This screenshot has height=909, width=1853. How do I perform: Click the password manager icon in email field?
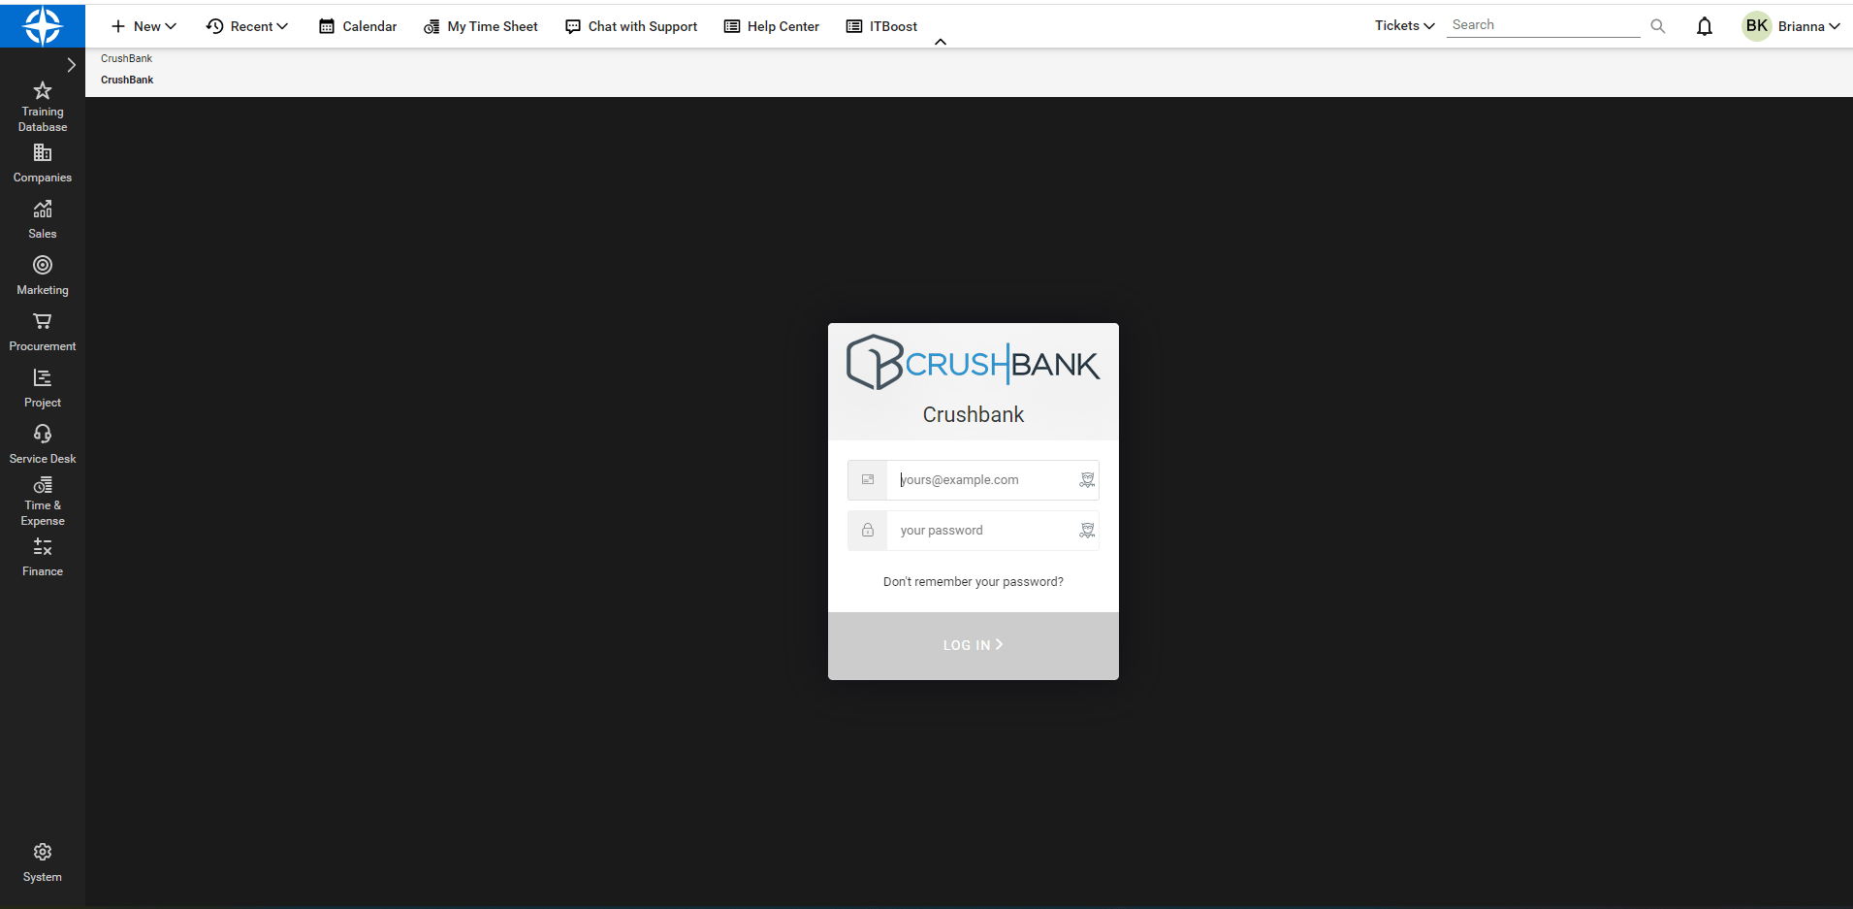pos(1087,480)
